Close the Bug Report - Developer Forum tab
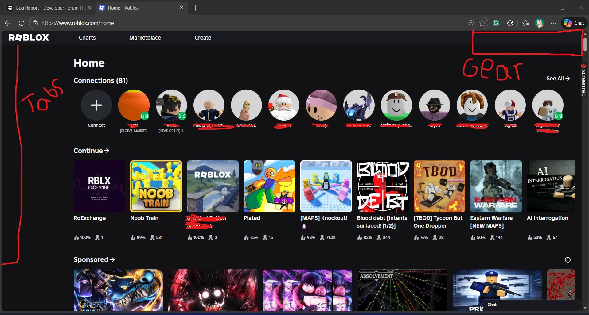The width and height of the screenshot is (589, 315). pyautogui.click(x=90, y=8)
